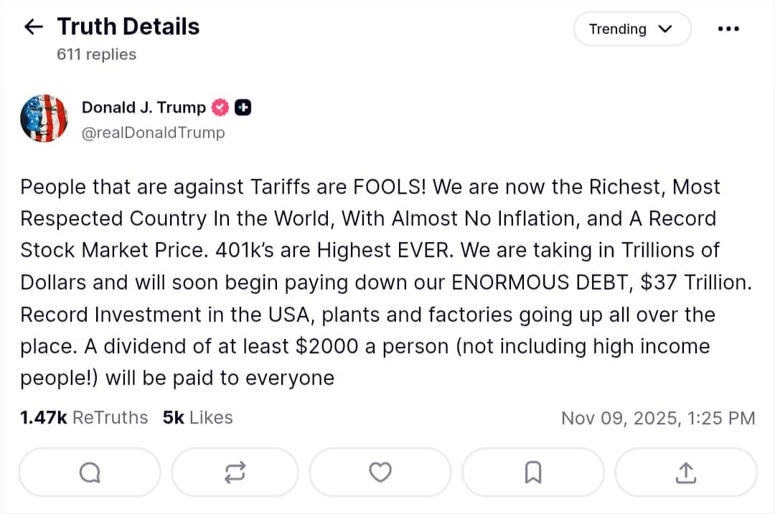The width and height of the screenshot is (775, 514).
Task: Expand reply sorting options
Action: tap(632, 29)
